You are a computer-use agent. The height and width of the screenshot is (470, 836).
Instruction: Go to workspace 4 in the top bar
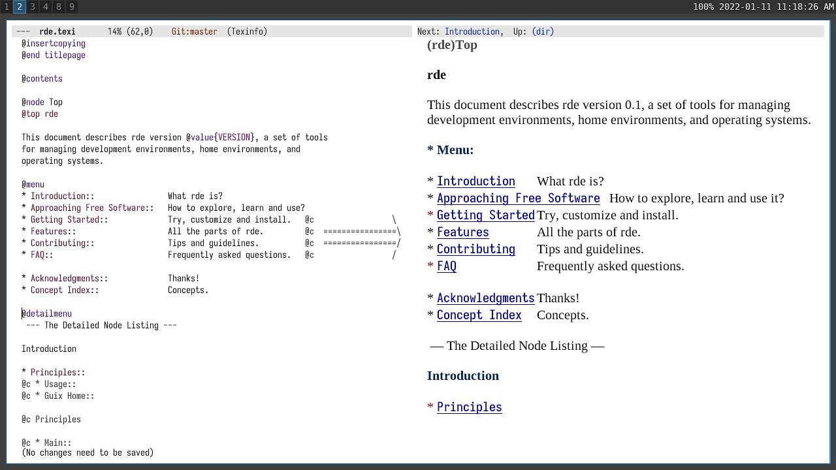[46, 7]
